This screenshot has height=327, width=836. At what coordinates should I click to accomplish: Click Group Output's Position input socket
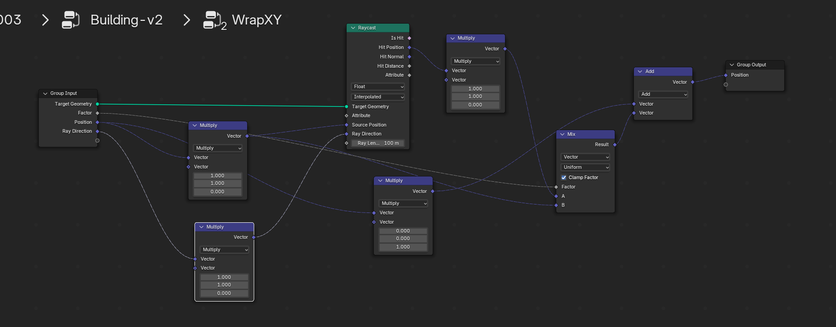click(x=726, y=75)
